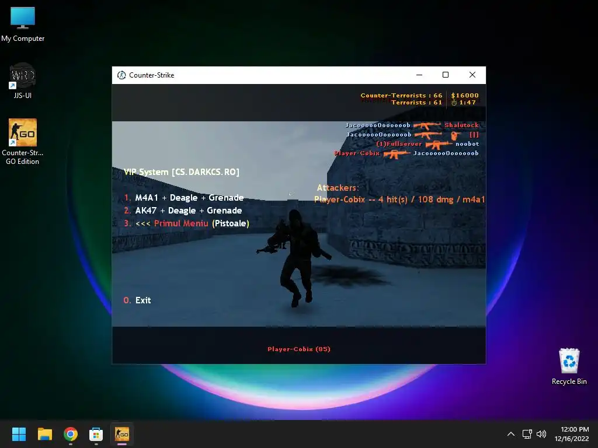Show hidden tray icons chevron
This screenshot has height=448, width=598.
[x=511, y=434]
